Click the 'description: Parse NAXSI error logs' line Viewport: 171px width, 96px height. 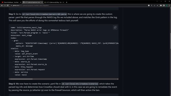click(x=40, y=30)
